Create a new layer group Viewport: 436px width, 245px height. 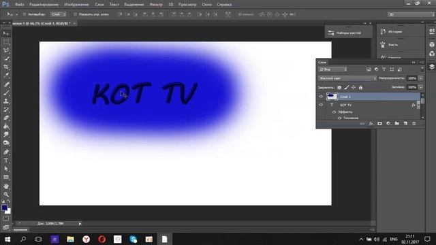[396, 124]
